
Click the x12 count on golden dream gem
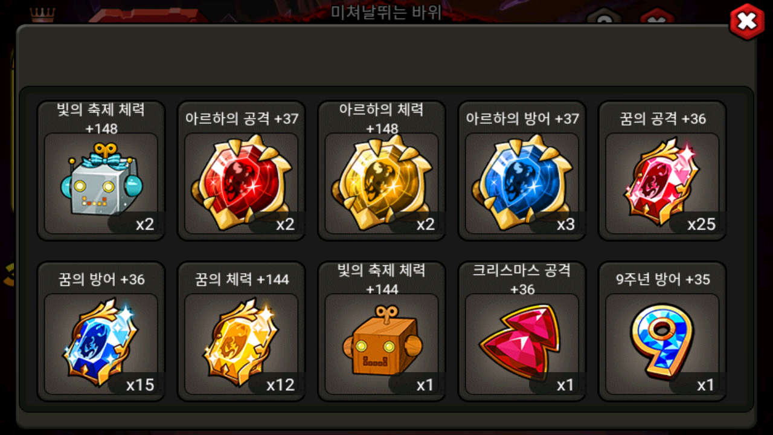point(280,384)
